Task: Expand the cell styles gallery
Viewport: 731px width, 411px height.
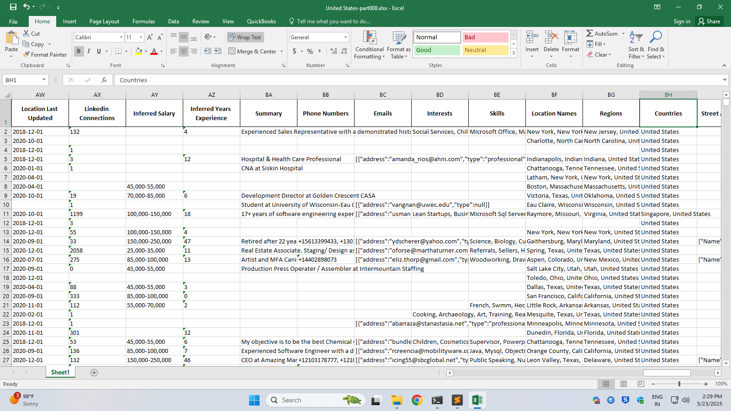Action: click(514, 53)
